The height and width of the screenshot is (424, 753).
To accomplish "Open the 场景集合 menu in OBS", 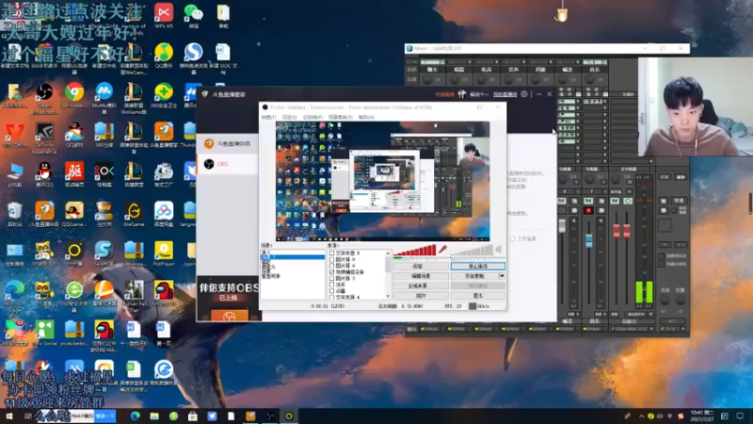I will (341, 117).
